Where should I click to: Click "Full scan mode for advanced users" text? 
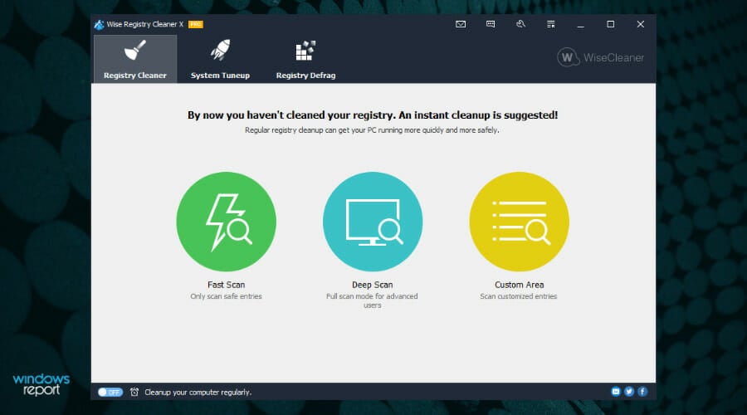(x=372, y=300)
